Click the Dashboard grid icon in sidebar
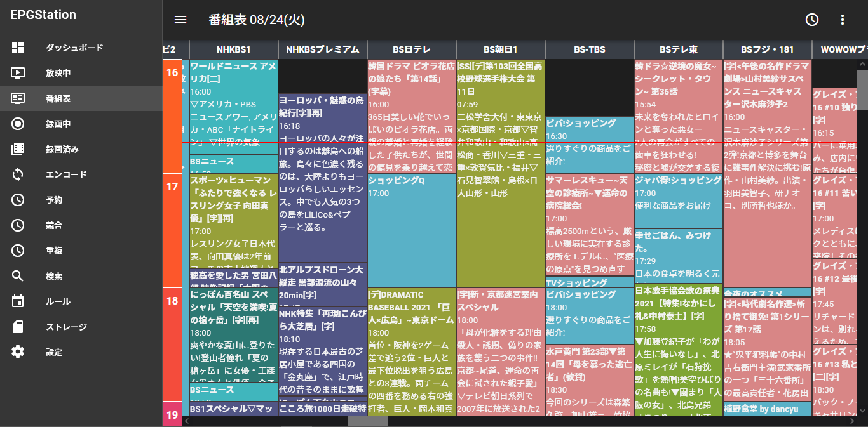The image size is (868, 427). (x=18, y=48)
